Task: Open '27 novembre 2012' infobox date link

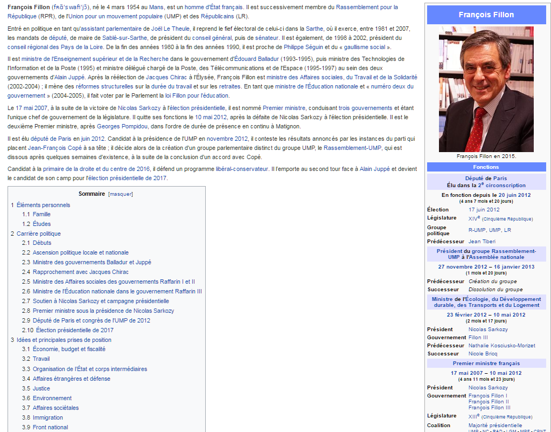Action: pyautogui.click(x=463, y=267)
